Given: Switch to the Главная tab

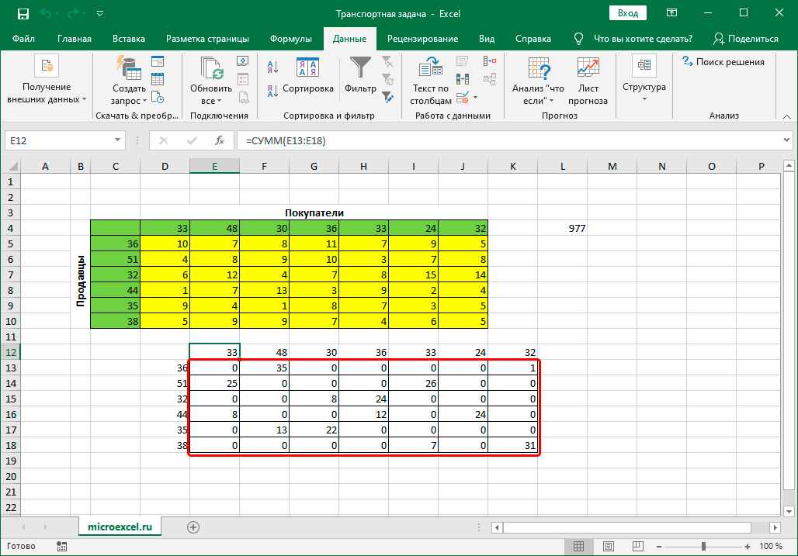Looking at the screenshot, I should [x=75, y=39].
